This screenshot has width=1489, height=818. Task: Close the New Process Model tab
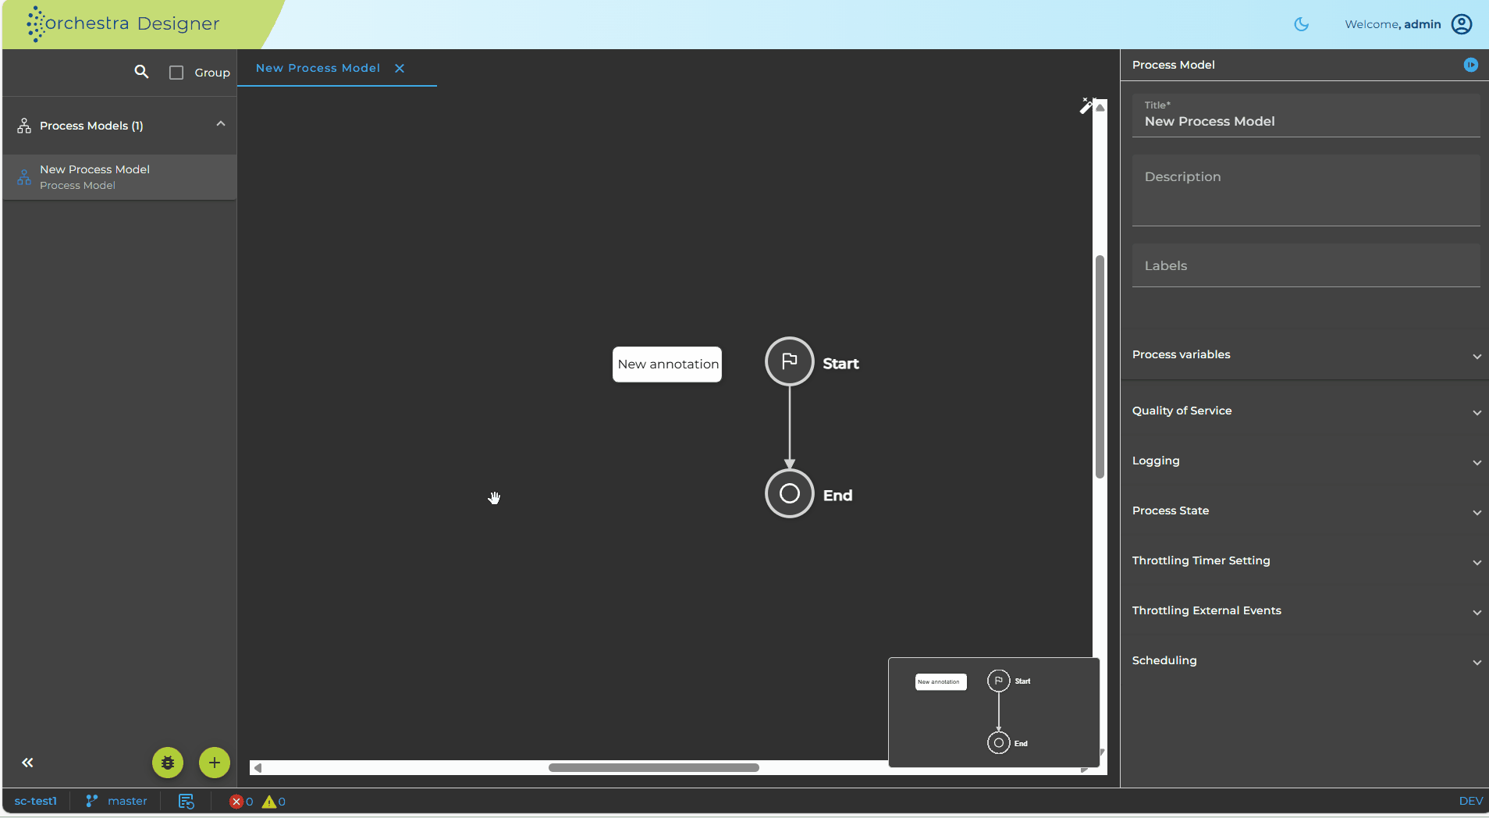tap(400, 68)
